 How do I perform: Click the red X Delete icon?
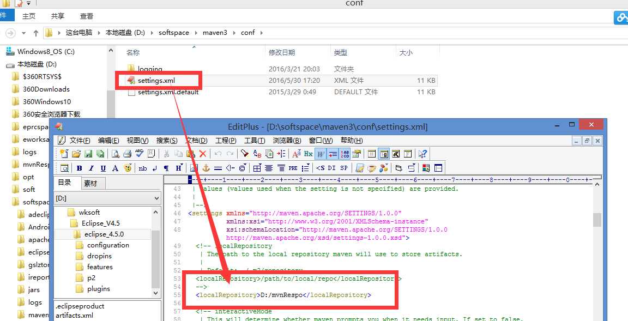click(x=203, y=154)
